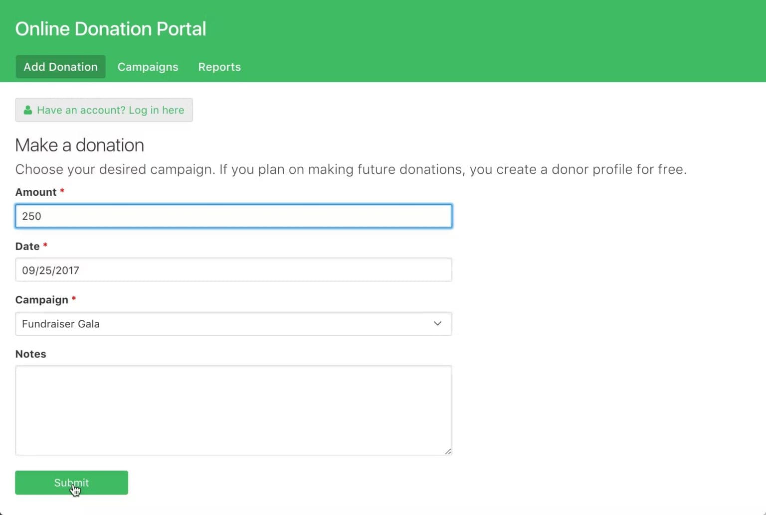Click the Amount field label
This screenshot has width=766, height=515.
(36, 192)
